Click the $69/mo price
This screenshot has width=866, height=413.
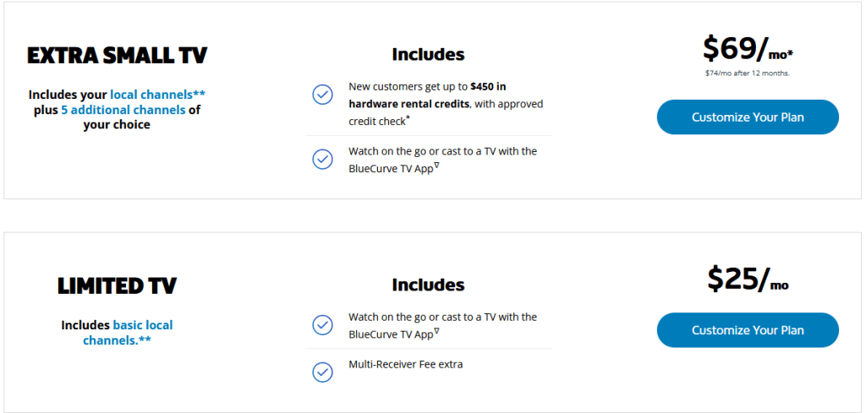(747, 50)
